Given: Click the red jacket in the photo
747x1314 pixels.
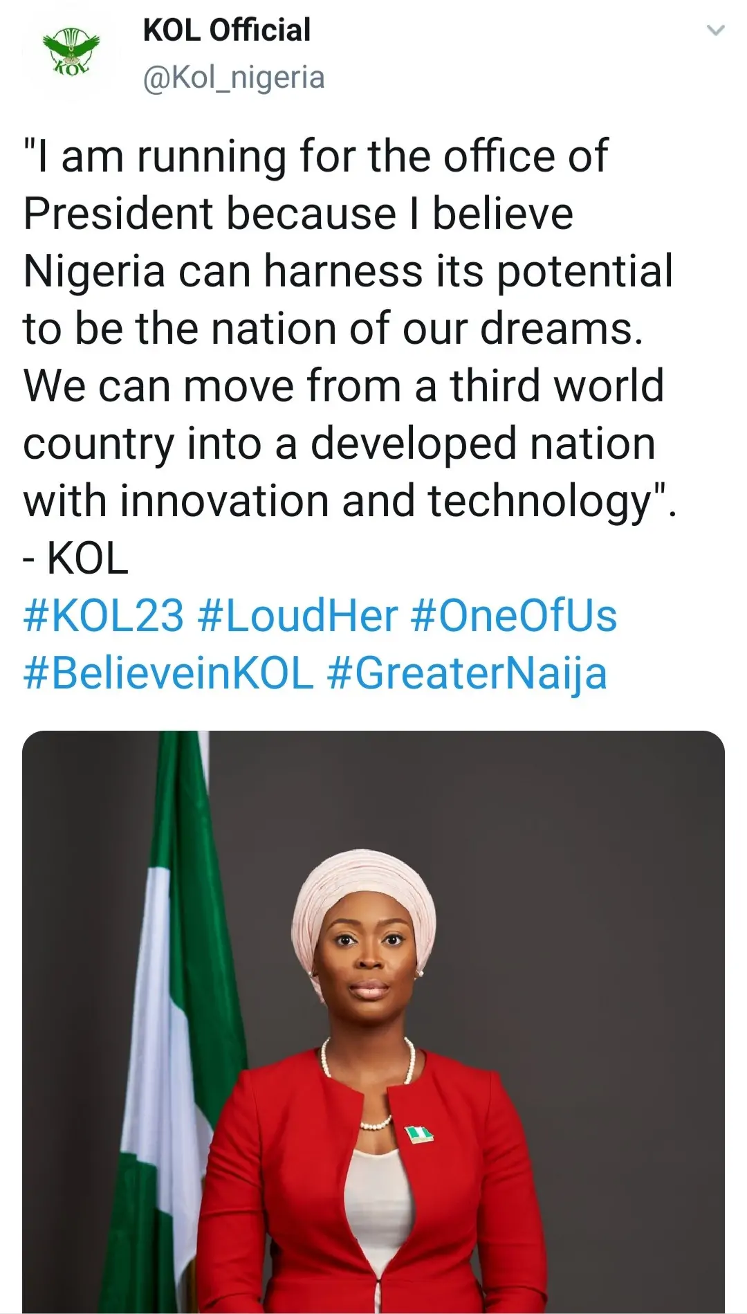Looking at the screenshot, I should tap(277, 1211).
